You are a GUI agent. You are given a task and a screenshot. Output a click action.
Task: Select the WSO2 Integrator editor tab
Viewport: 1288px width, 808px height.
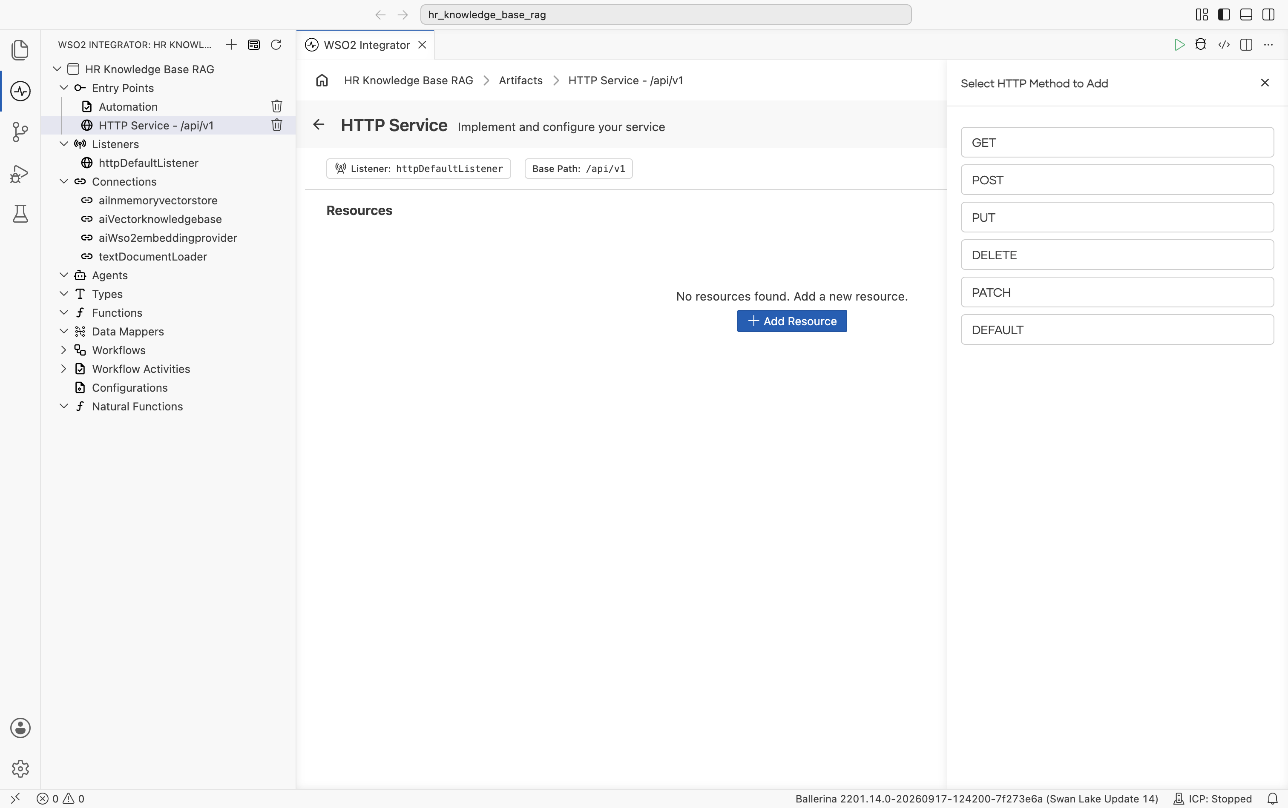(x=366, y=45)
